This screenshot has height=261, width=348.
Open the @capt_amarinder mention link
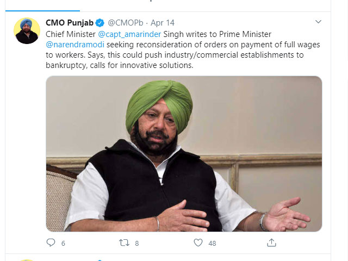(129, 34)
